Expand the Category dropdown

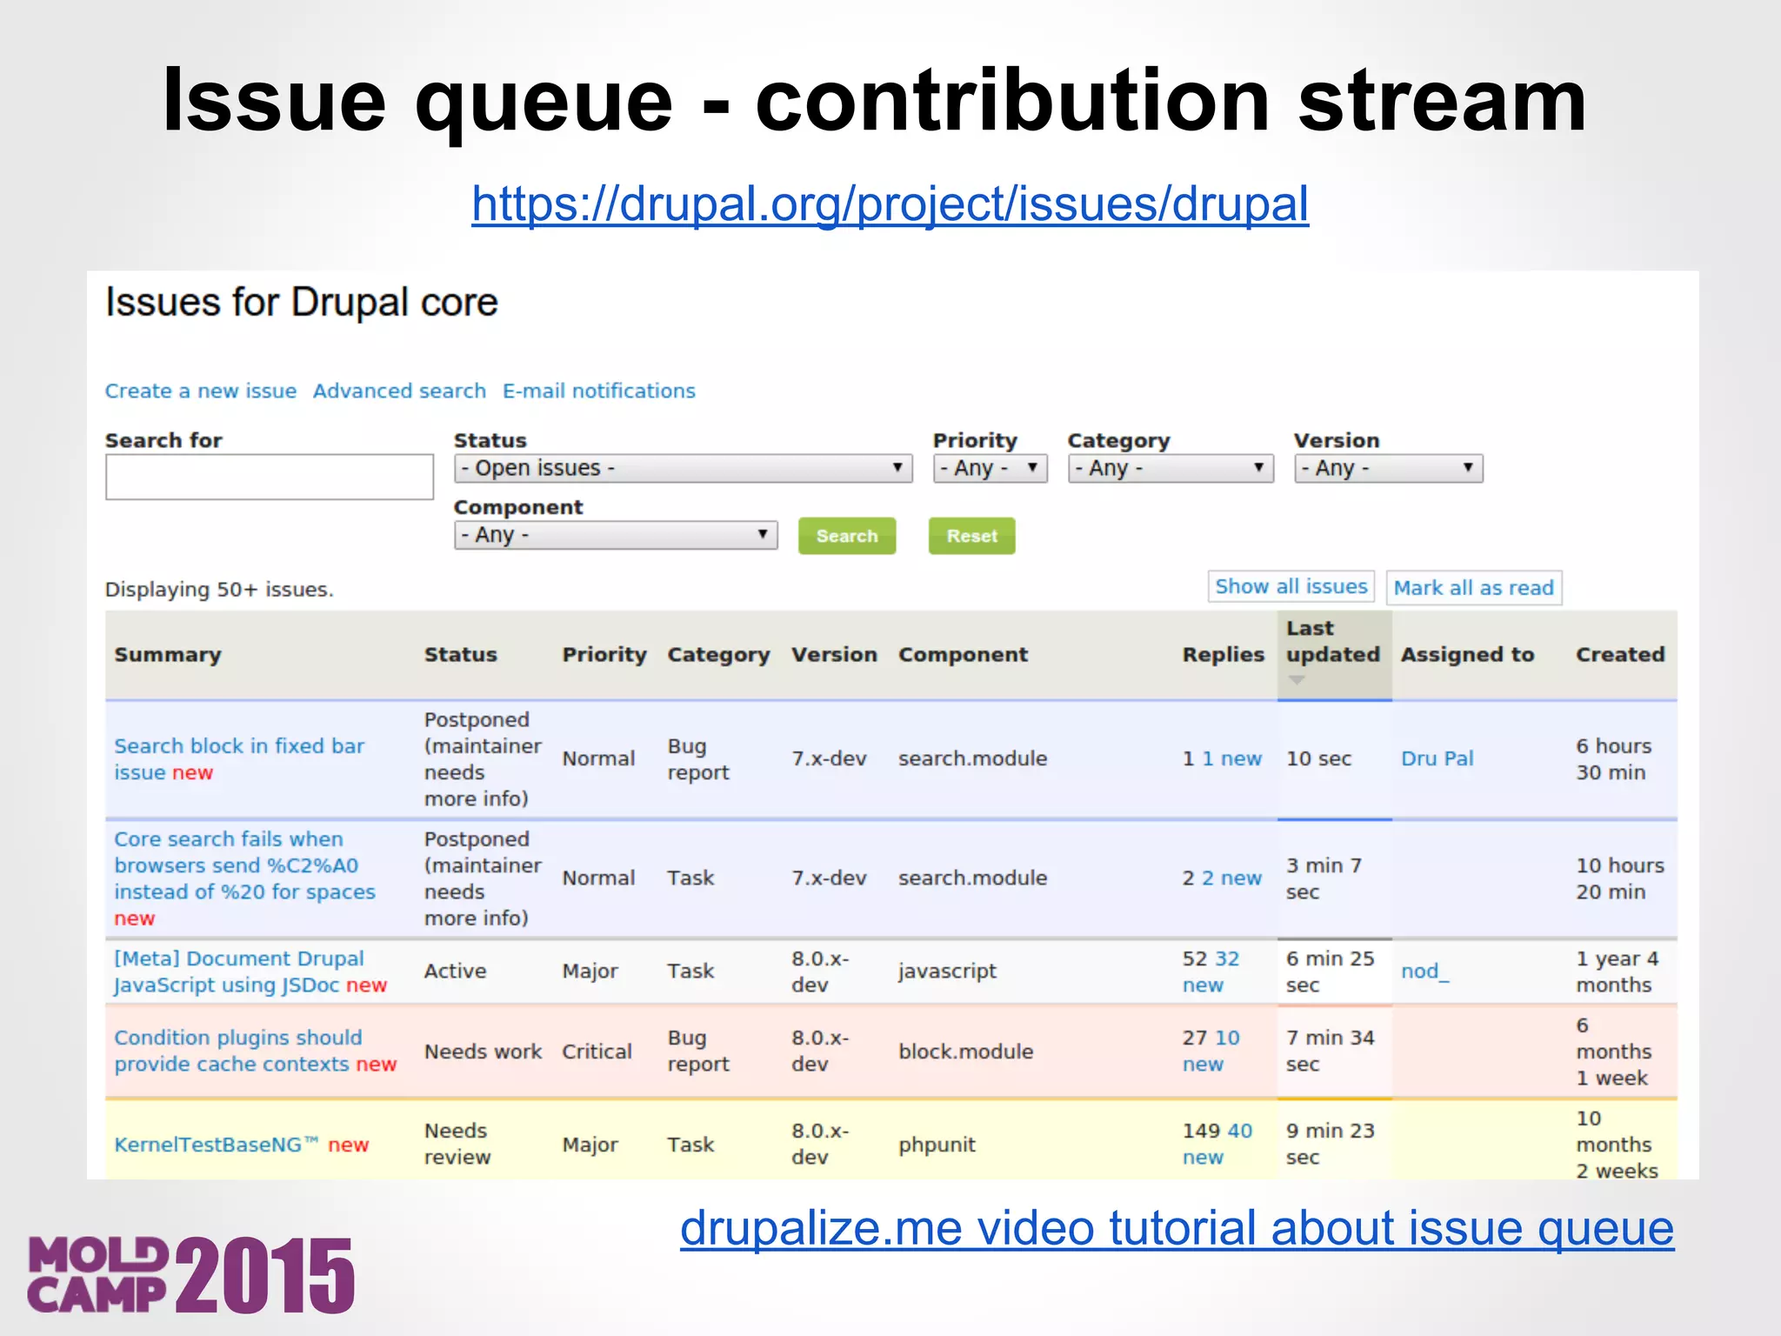pyautogui.click(x=1171, y=468)
